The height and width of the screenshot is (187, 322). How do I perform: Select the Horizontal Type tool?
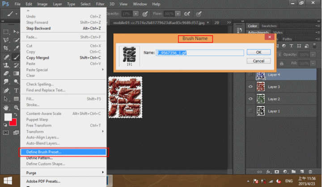(x=16, y=90)
